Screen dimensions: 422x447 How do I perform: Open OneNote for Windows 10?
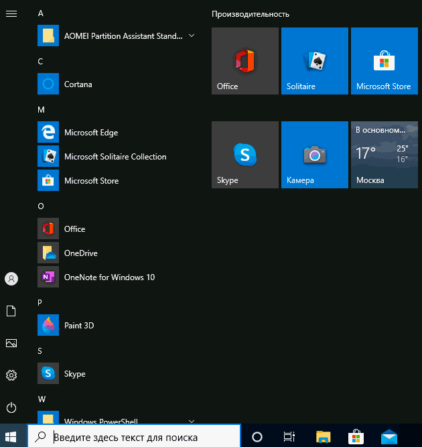click(x=117, y=277)
